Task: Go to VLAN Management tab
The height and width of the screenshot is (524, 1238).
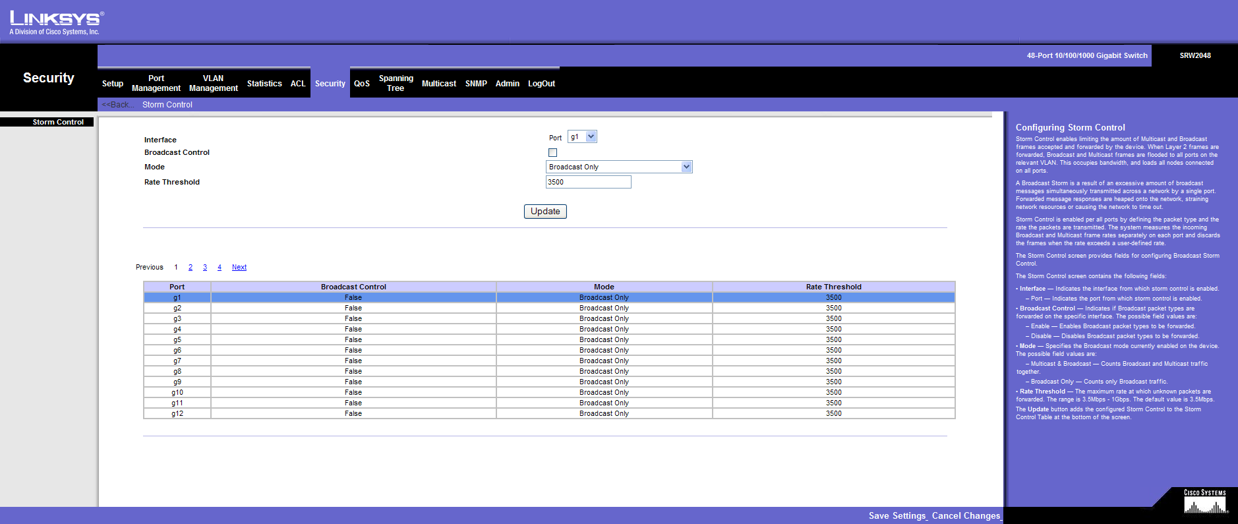Action: pos(213,83)
